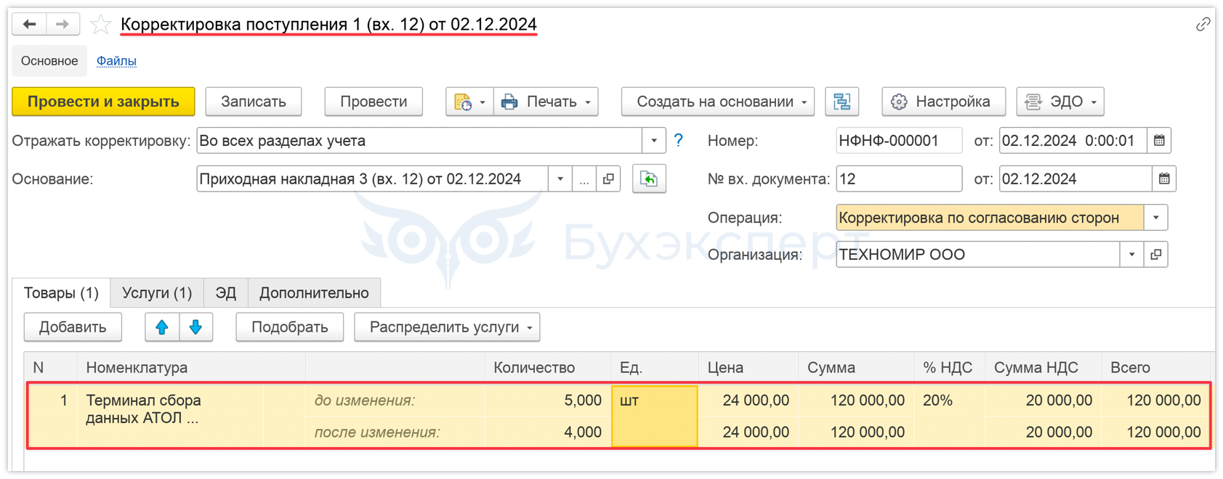Open Настройка button

[x=944, y=102]
